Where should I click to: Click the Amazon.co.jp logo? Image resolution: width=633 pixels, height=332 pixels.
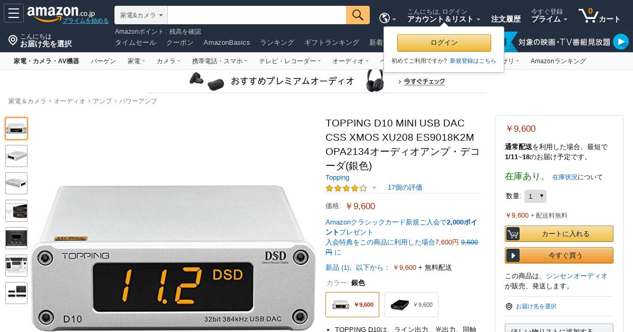point(61,13)
